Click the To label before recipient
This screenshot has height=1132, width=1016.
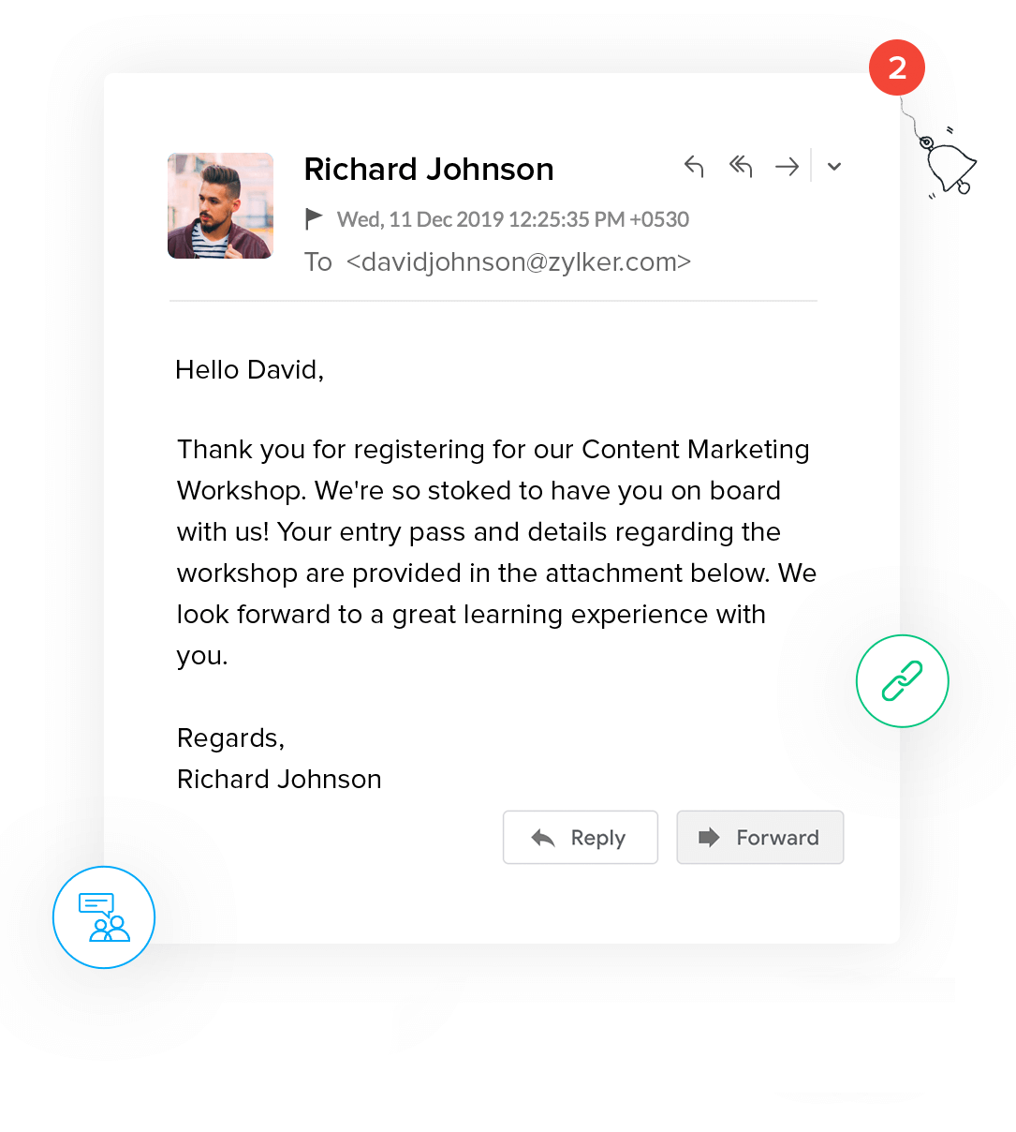tap(318, 262)
